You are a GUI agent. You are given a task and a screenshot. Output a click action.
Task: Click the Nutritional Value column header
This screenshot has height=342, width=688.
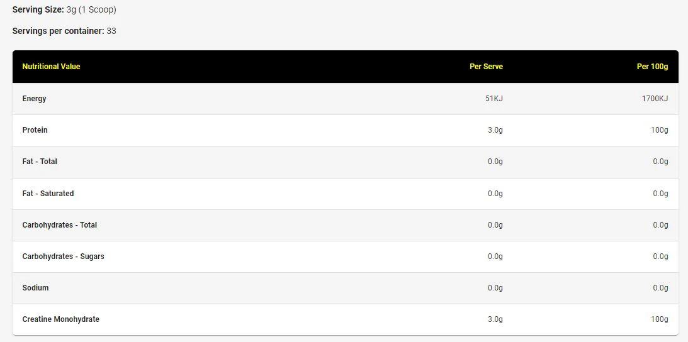coord(51,67)
